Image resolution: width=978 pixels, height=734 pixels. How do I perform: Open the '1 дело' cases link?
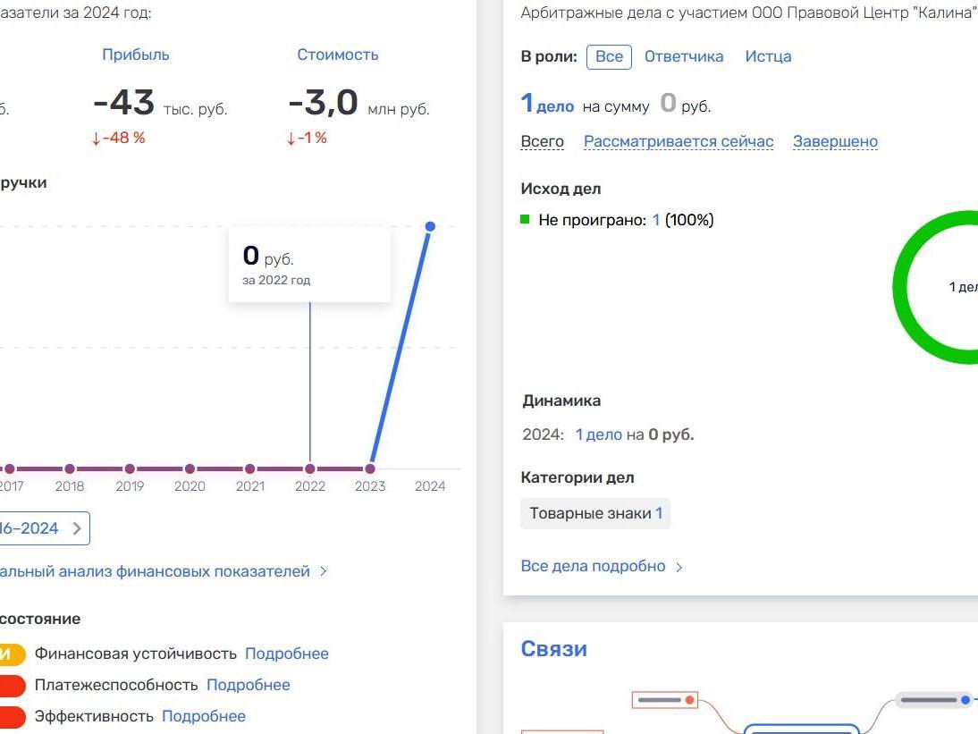tap(548, 105)
